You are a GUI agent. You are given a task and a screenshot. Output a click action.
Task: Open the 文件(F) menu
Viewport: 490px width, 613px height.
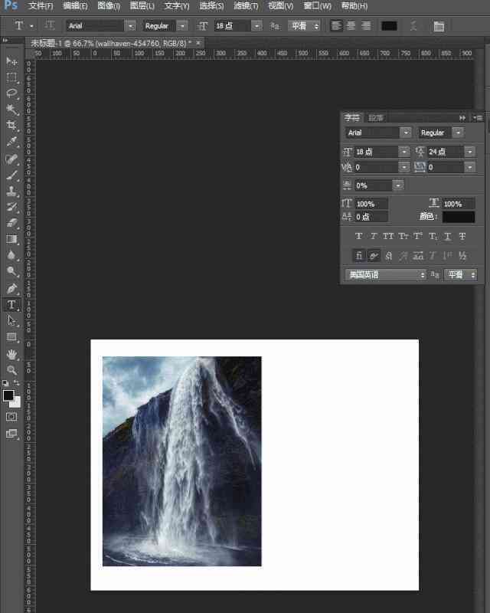click(41, 6)
